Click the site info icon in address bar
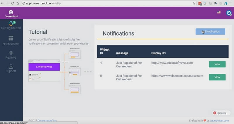The height and width of the screenshot is (124, 234). point(24,3)
